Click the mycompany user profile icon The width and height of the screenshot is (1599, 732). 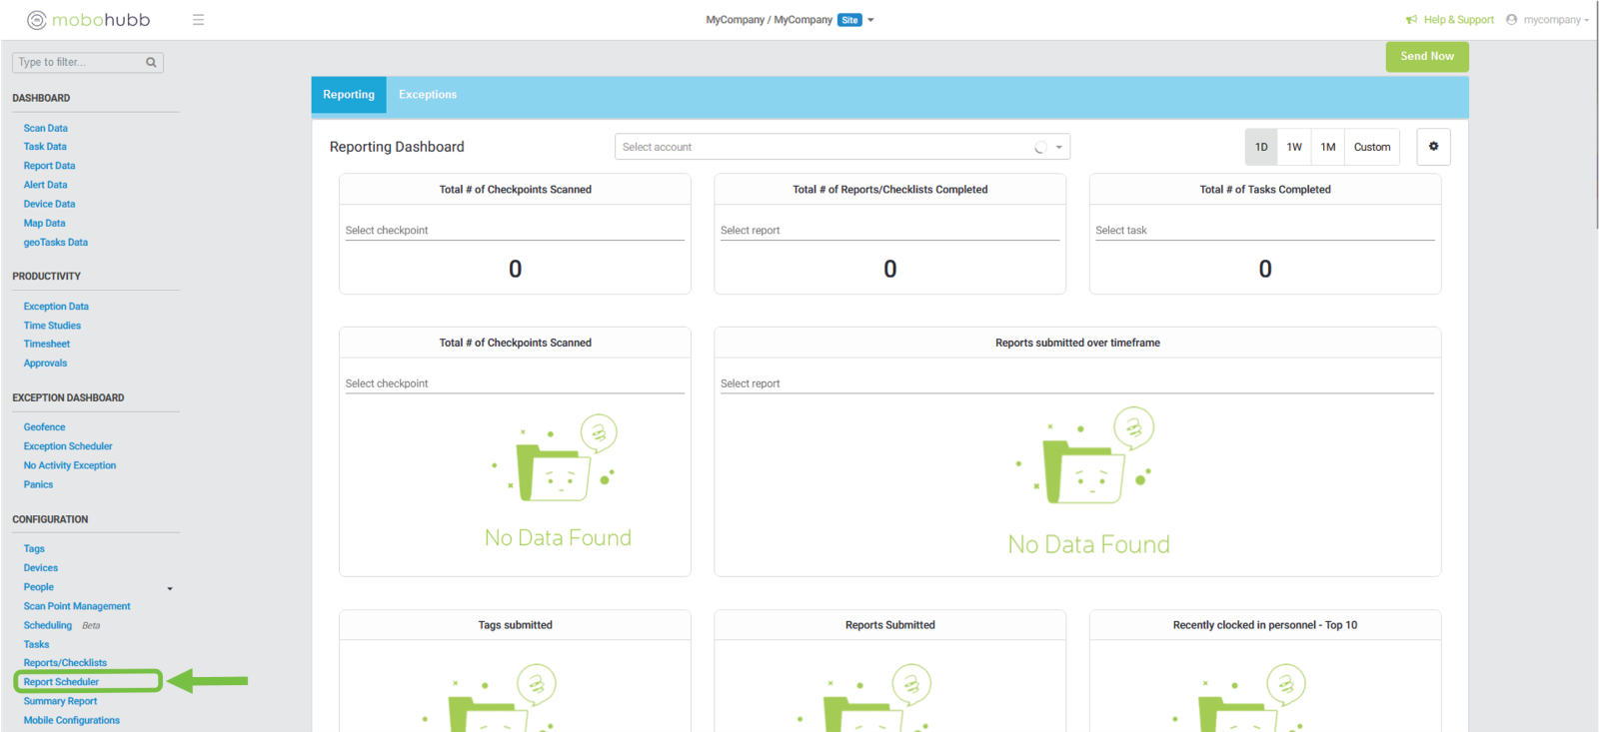click(x=1511, y=20)
